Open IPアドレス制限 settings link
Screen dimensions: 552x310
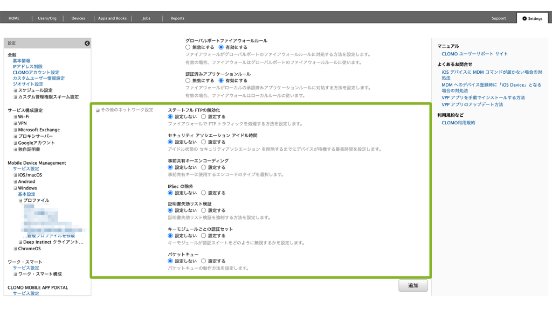(27, 67)
